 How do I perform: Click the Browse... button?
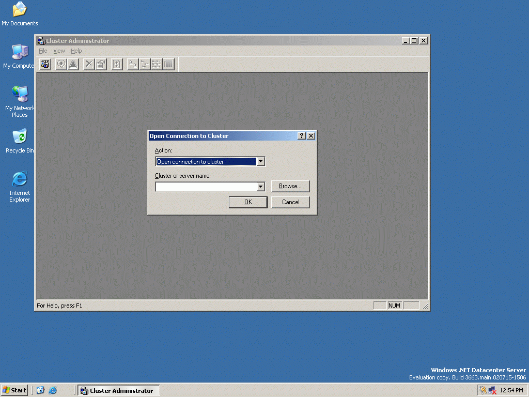coord(290,186)
